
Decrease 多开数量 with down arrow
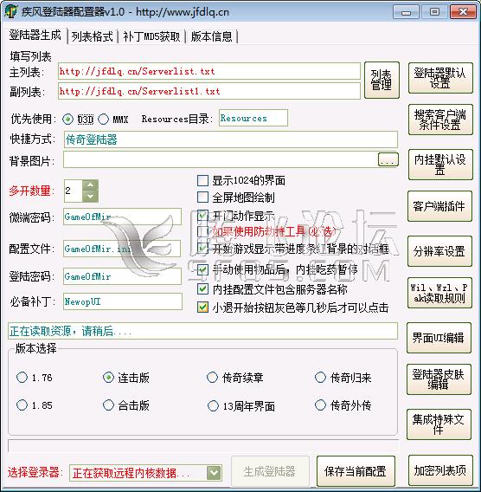click(x=91, y=197)
